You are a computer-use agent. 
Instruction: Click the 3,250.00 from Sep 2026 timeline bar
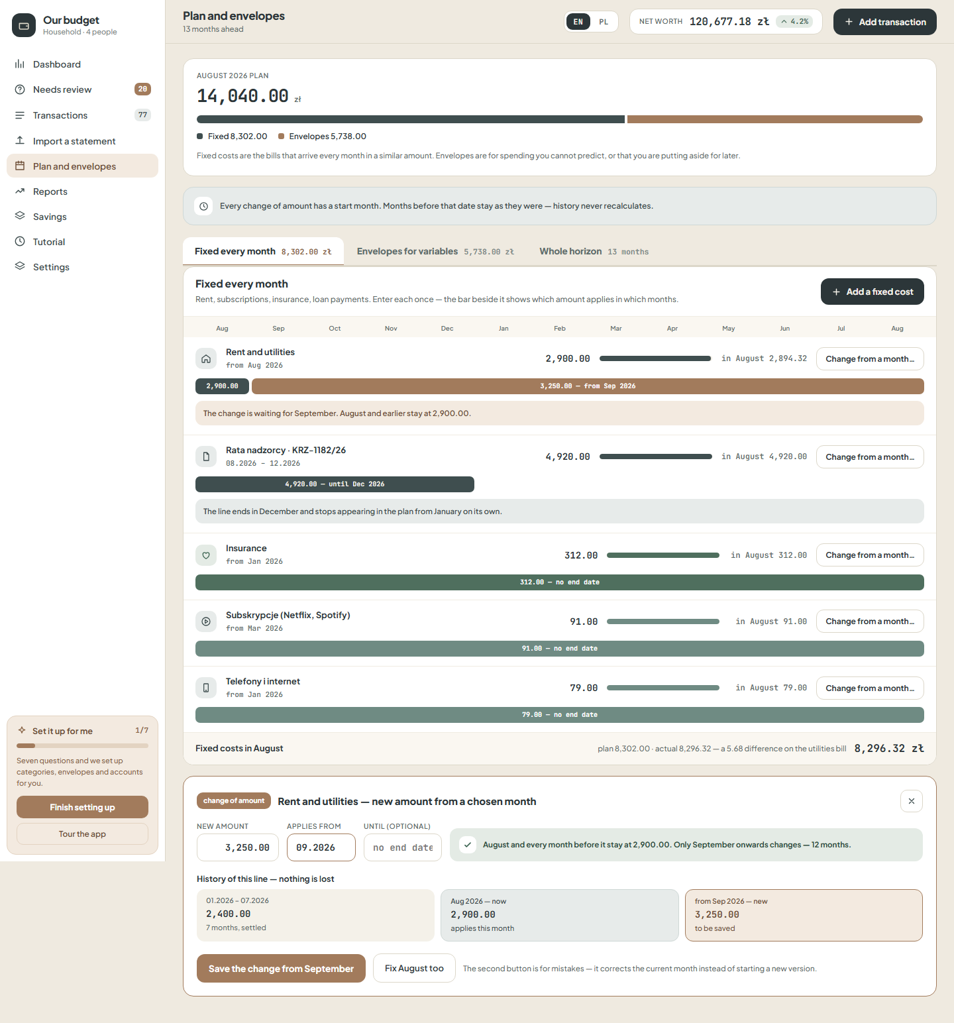588,386
